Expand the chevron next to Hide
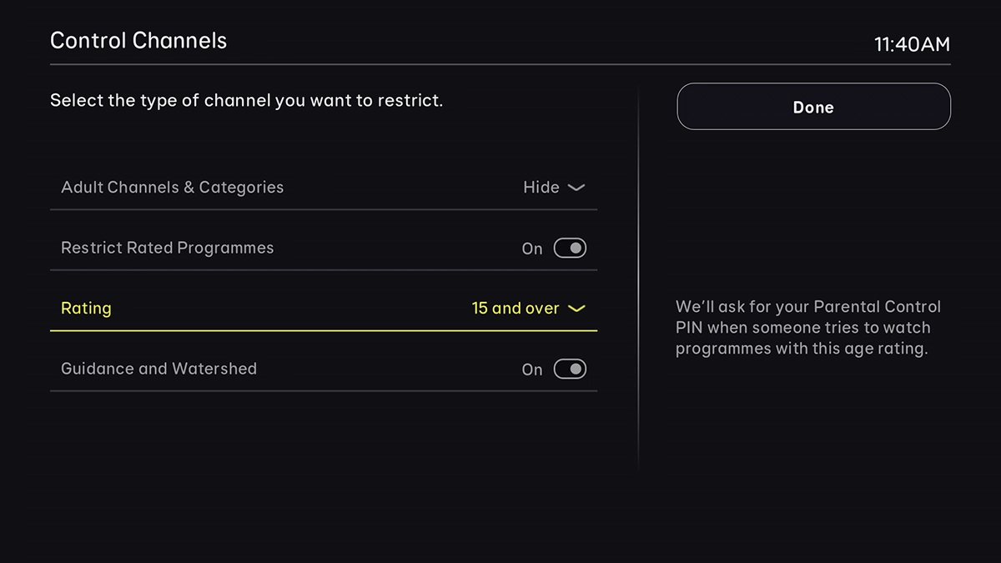 pos(576,188)
